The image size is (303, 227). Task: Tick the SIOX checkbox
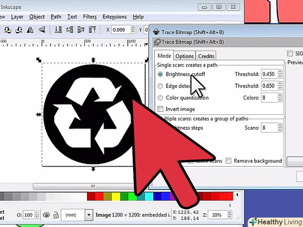tap(290, 53)
